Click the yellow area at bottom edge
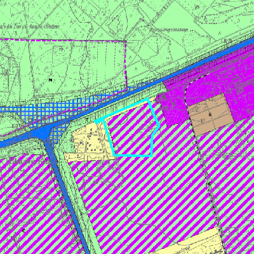This screenshot has width=254, height=254. 190,243
